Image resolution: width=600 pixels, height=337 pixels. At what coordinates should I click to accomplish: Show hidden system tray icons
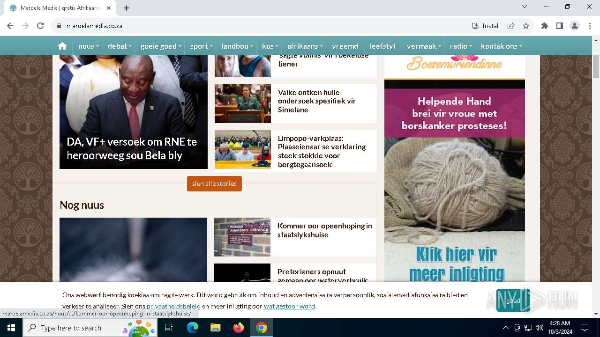pyautogui.click(x=505, y=328)
